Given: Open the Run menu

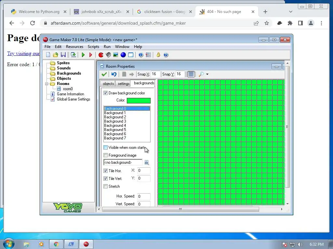Looking at the screenshot, I should [107, 47].
